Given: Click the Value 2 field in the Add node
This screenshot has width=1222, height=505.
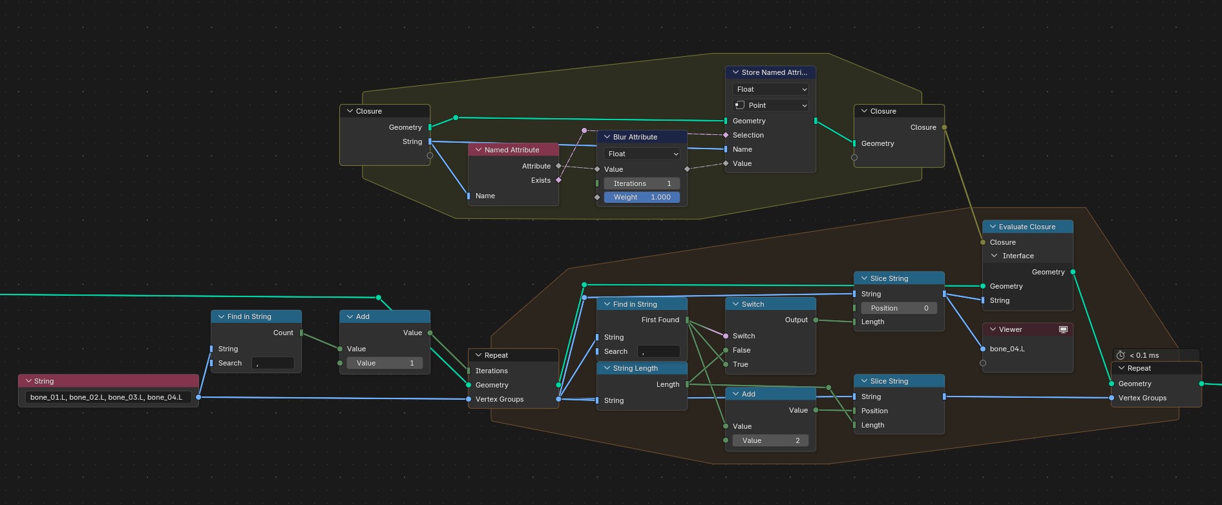Looking at the screenshot, I should point(770,440).
